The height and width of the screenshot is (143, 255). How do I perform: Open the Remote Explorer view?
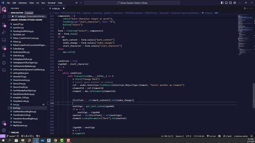pyautogui.click(x=4, y=40)
